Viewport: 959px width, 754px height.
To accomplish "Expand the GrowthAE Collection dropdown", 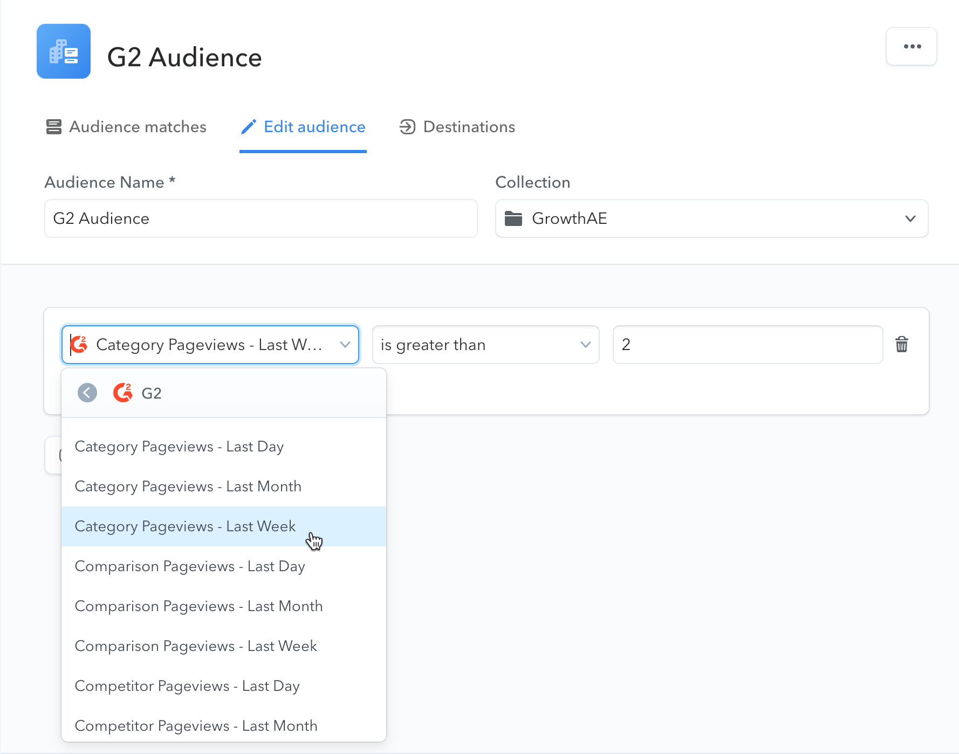I will (712, 218).
